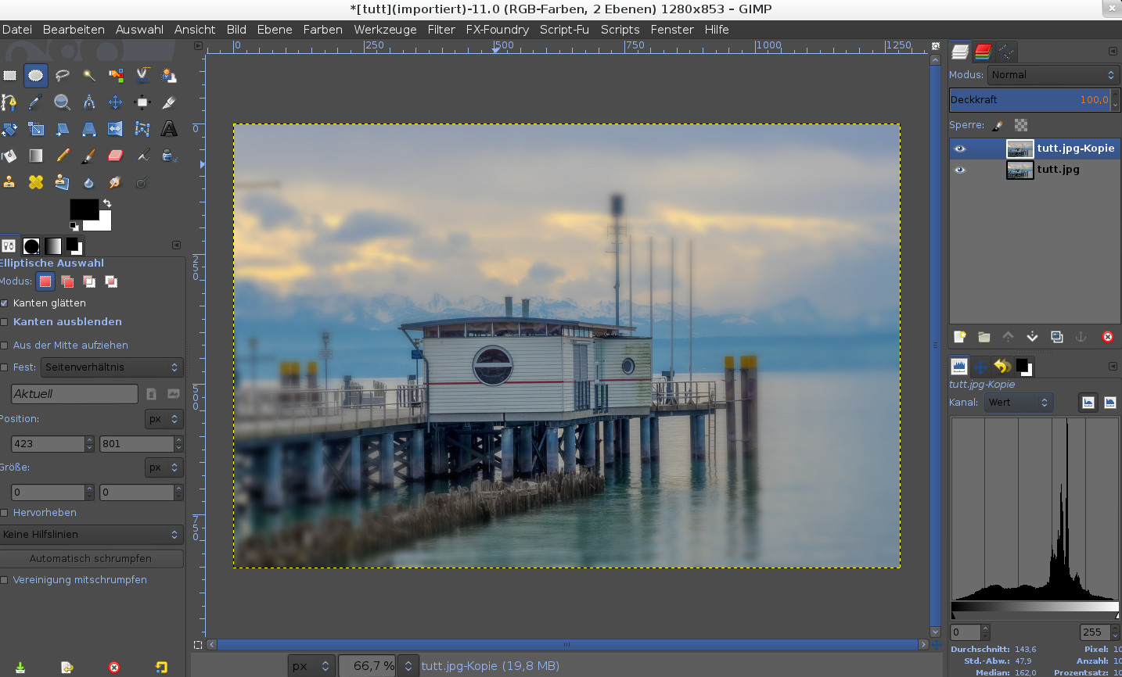Screen dimensions: 1122x677
Task: Delete layer using red delete icon
Action: click(x=1107, y=337)
